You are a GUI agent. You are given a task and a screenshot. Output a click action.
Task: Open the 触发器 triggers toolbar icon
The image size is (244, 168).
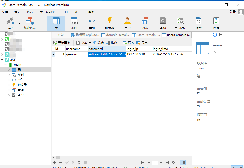pyautogui.click(x=110, y=23)
